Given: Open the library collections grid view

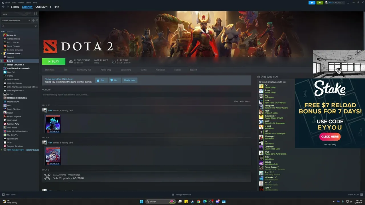Looking at the screenshot, I should point(36,14).
